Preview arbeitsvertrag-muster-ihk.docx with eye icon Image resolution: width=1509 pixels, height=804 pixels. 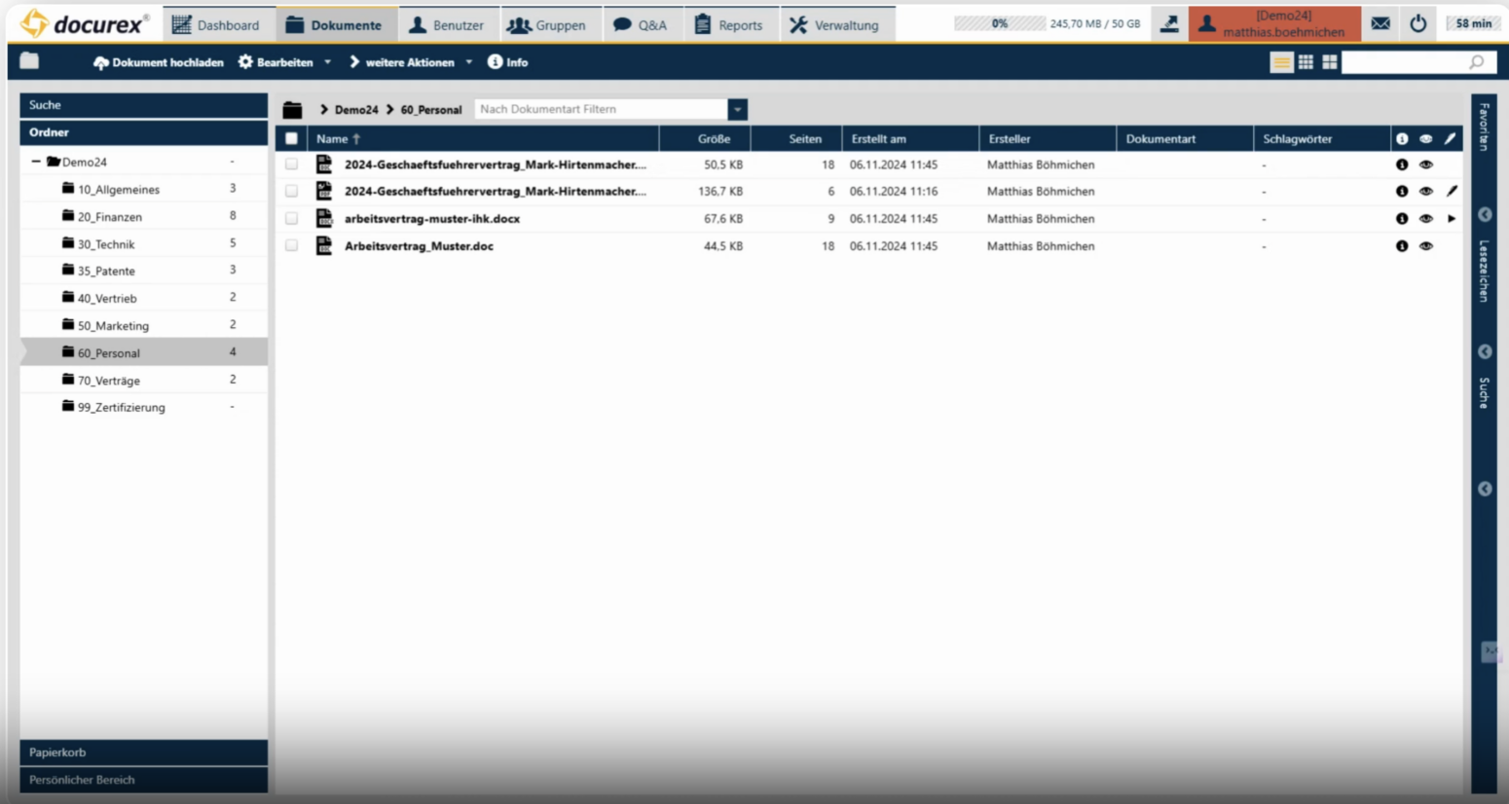[1425, 219]
